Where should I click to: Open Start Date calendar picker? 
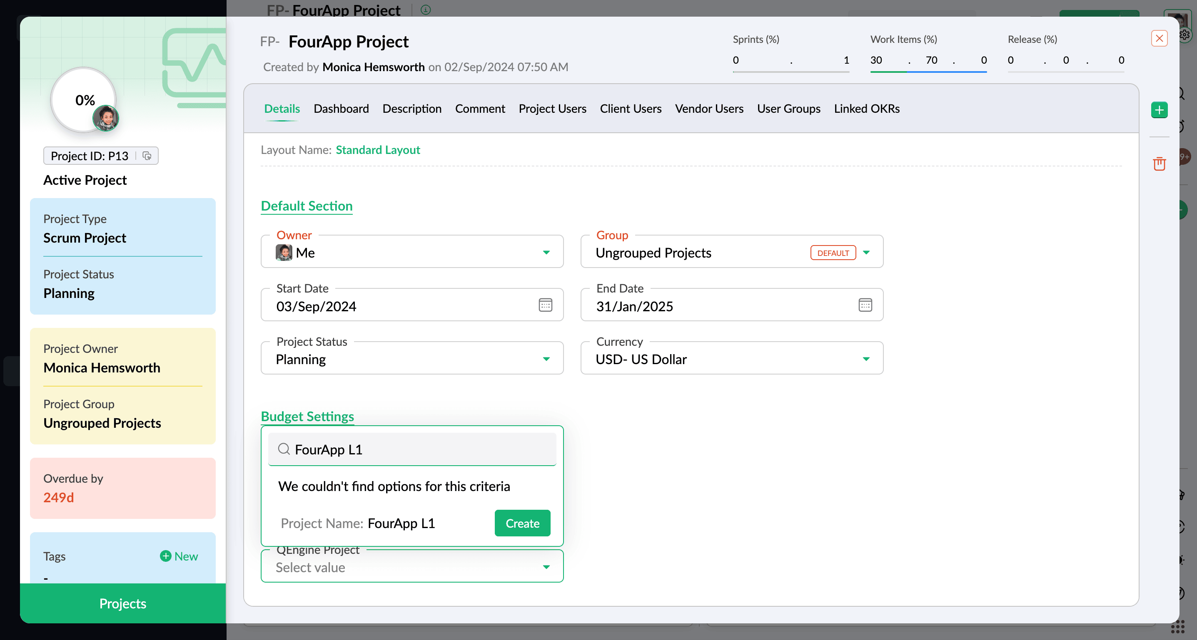coord(545,305)
